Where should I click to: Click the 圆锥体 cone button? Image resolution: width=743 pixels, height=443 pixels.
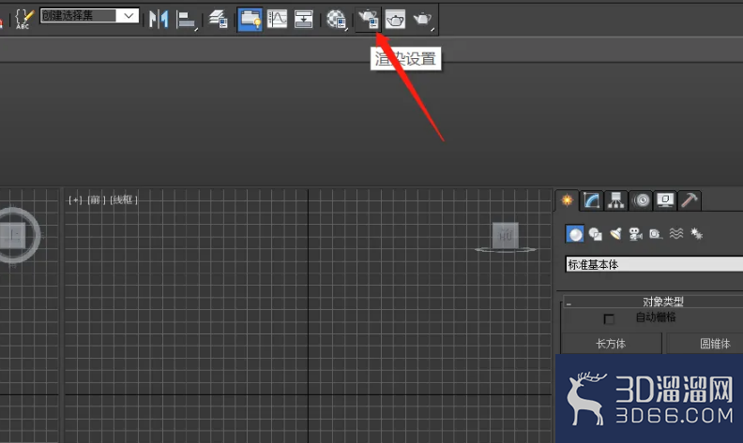(x=705, y=344)
